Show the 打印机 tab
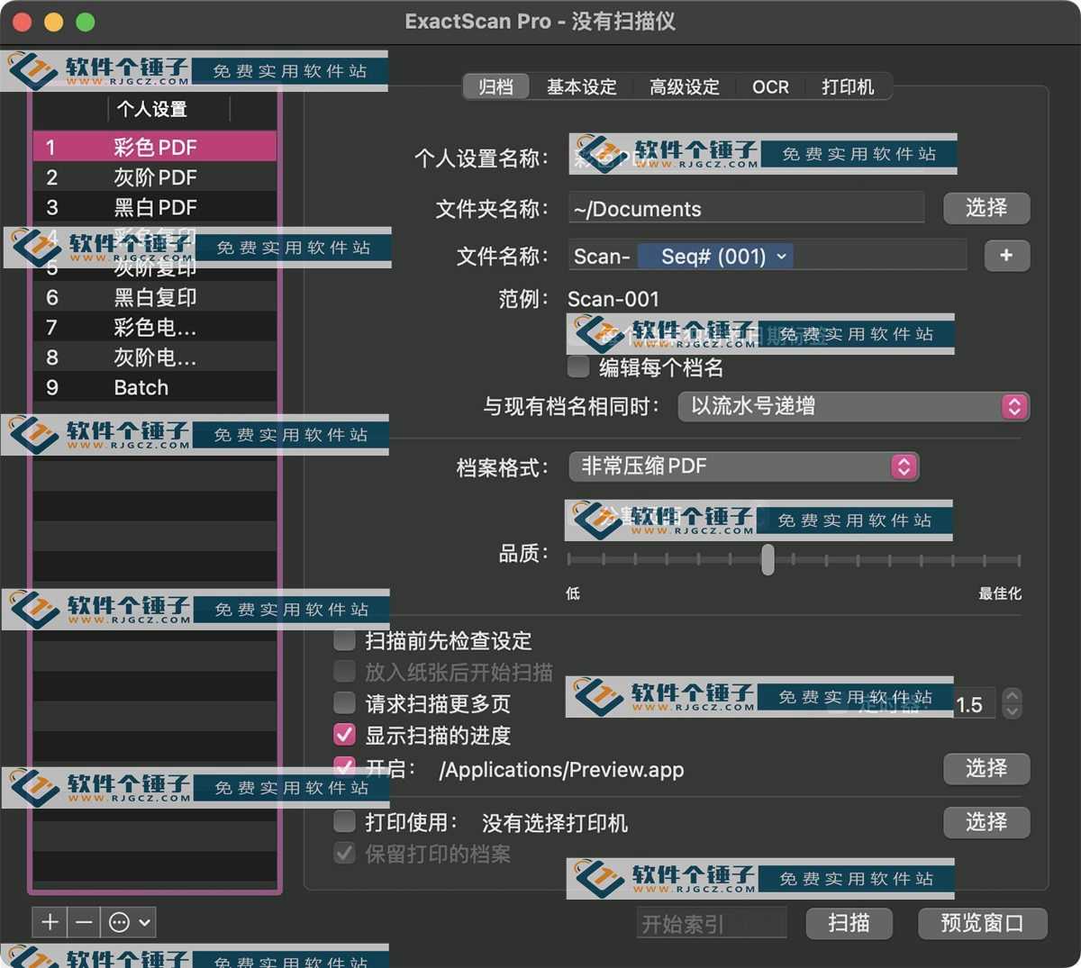 tap(848, 86)
